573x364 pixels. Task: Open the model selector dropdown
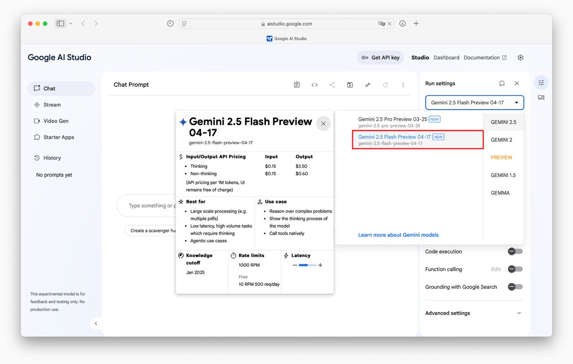coord(474,102)
